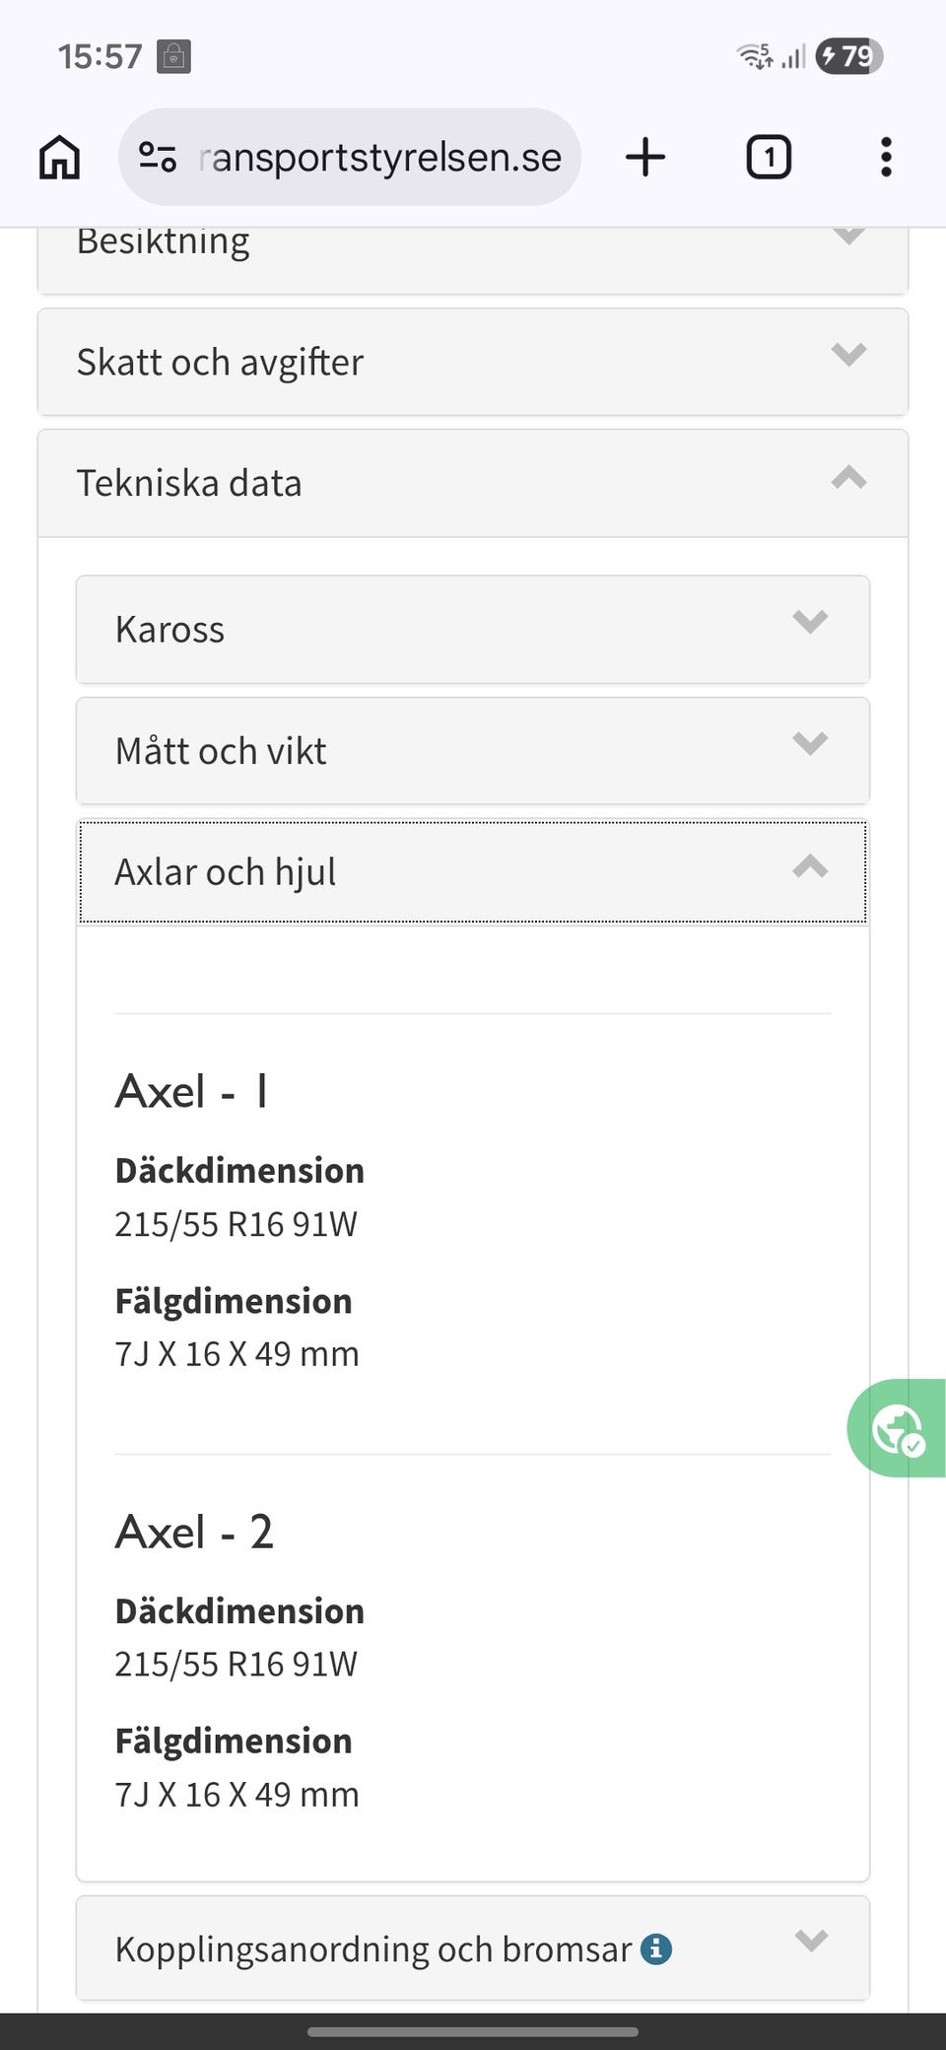
Task: Expand Skatt och avgifter section
Action: coord(473,362)
